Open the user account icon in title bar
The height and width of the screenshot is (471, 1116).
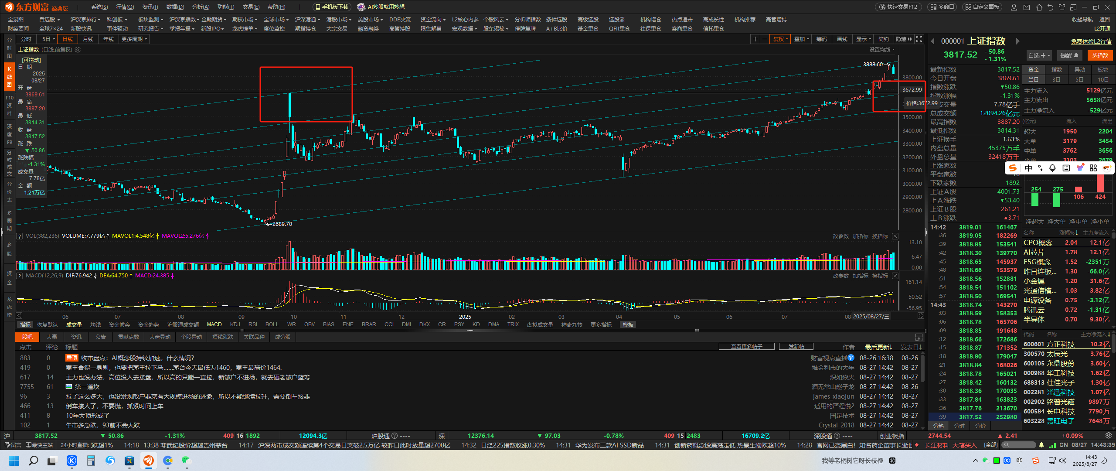(1014, 7)
